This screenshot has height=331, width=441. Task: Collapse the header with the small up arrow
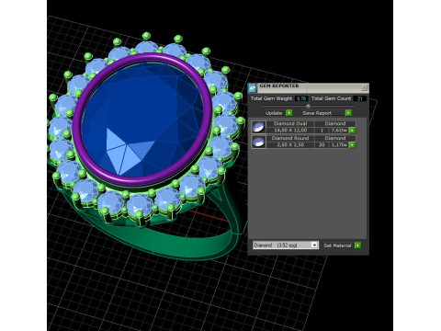309,106
